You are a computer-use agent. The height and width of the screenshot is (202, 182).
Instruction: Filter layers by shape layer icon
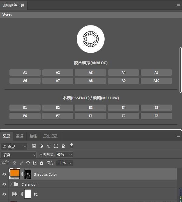click(x=56, y=146)
